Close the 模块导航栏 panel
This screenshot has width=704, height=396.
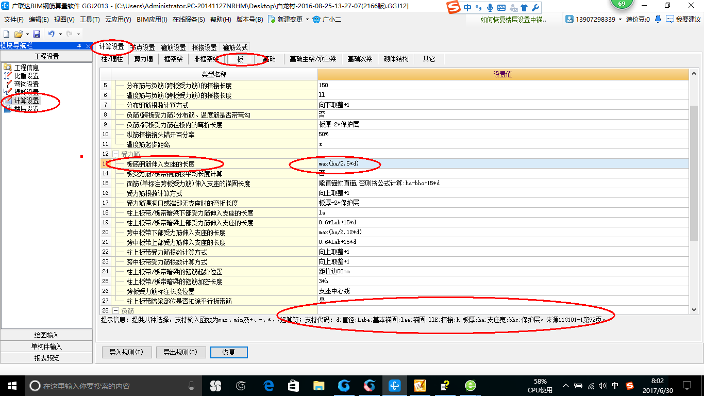[x=89, y=46]
